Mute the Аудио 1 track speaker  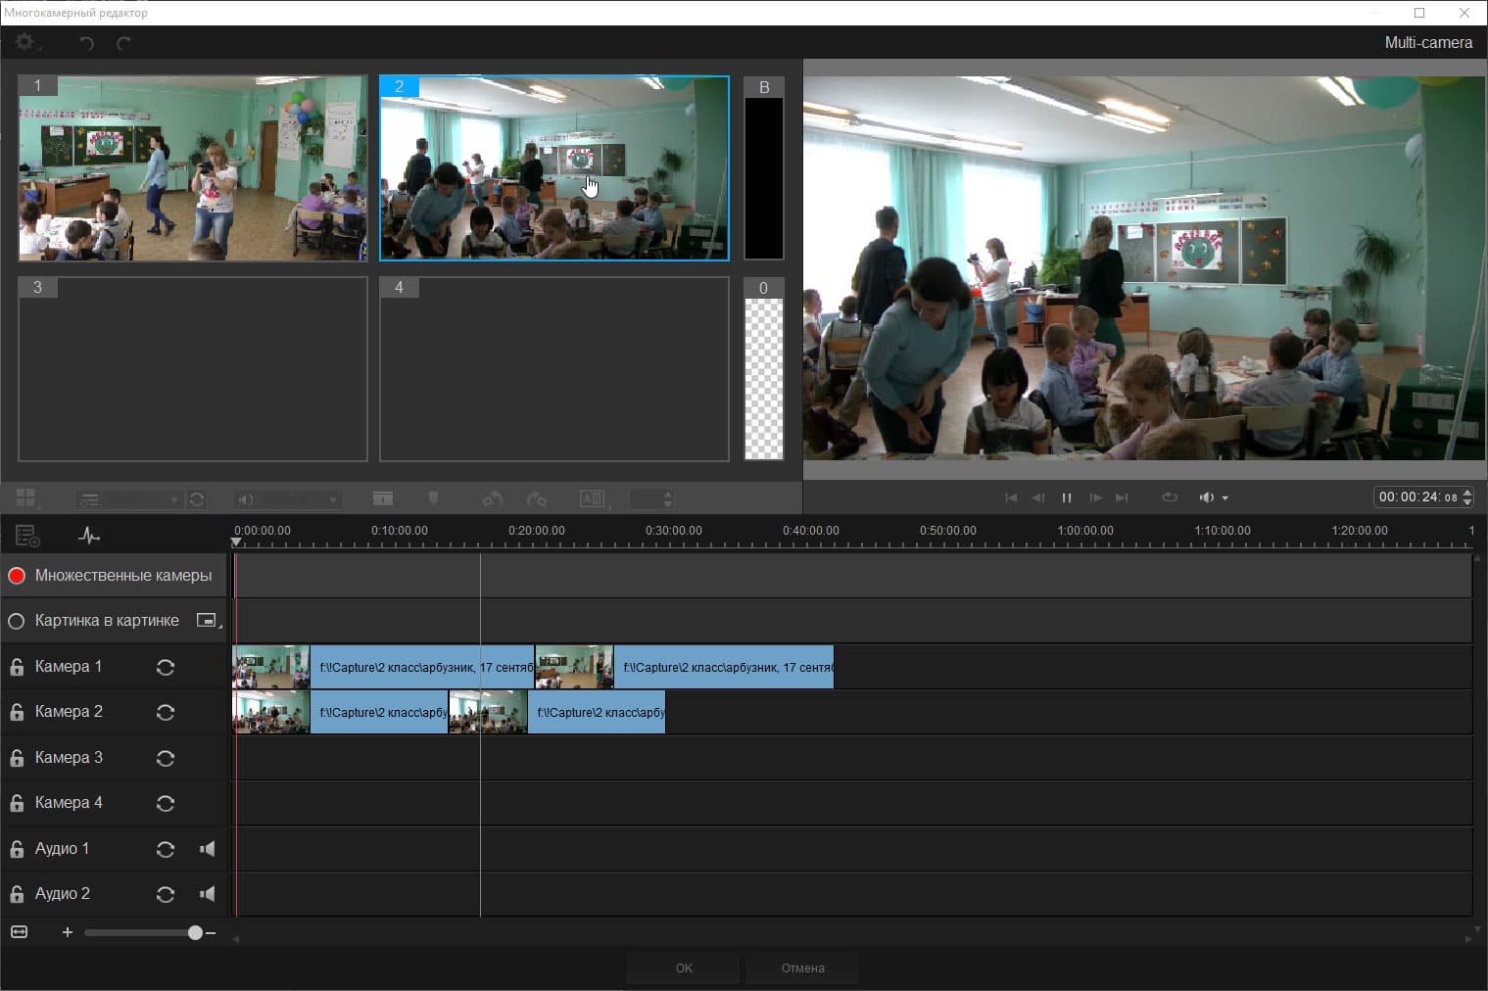207,849
